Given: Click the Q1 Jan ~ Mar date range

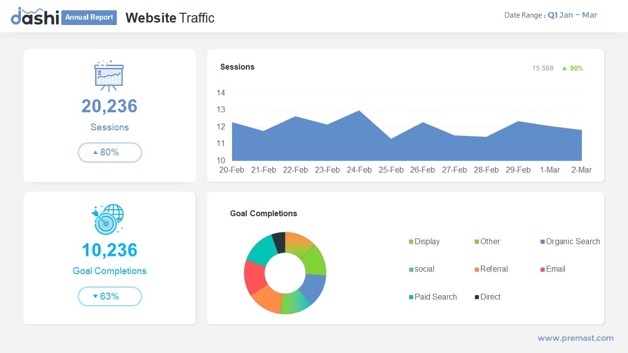Looking at the screenshot, I should 572,15.
